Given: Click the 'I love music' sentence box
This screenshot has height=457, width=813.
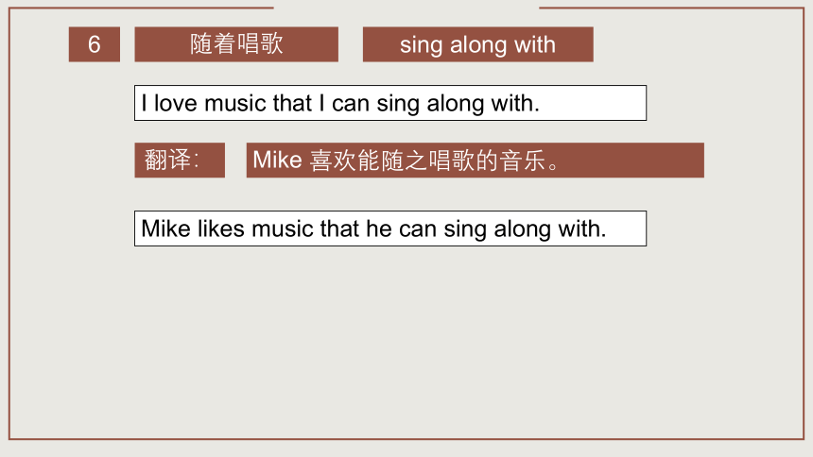Looking at the screenshot, I should click(390, 103).
